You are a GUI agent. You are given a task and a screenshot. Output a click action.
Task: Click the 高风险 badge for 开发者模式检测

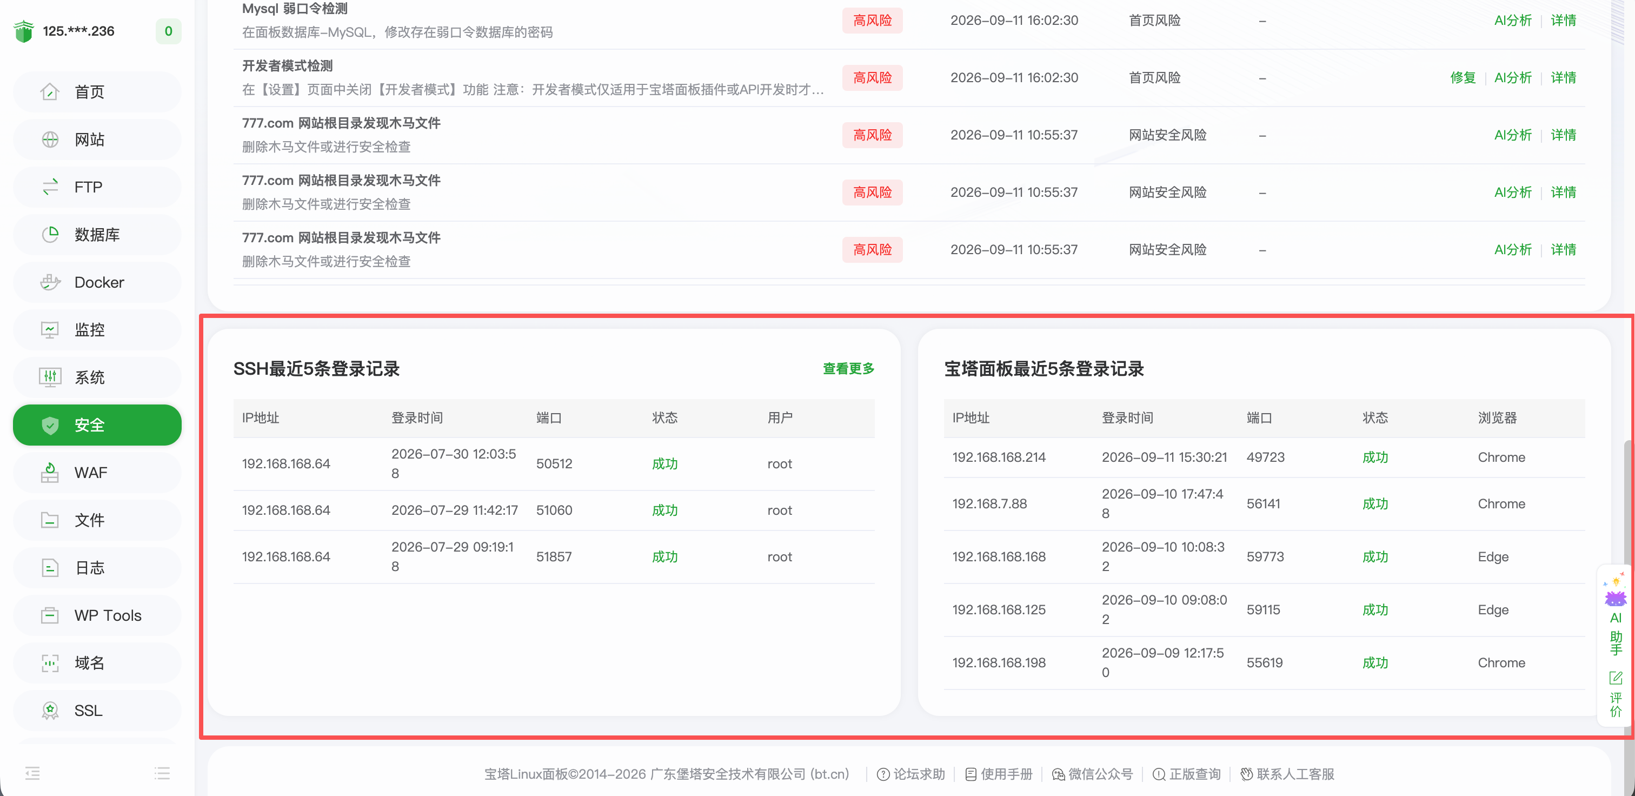872,77
